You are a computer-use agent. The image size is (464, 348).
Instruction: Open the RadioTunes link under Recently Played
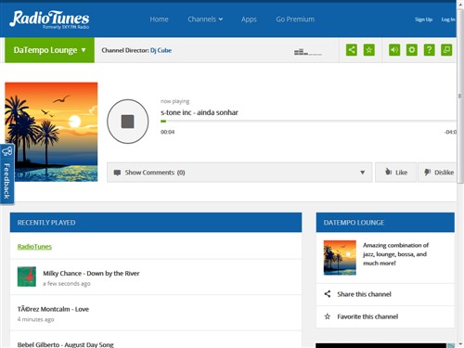(34, 247)
